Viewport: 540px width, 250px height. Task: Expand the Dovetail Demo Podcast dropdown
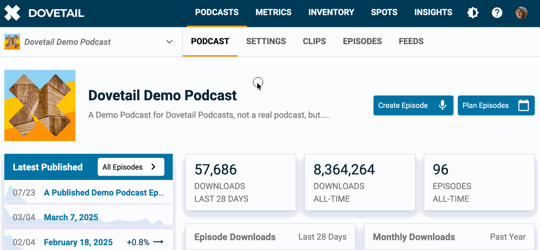[x=169, y=42]
